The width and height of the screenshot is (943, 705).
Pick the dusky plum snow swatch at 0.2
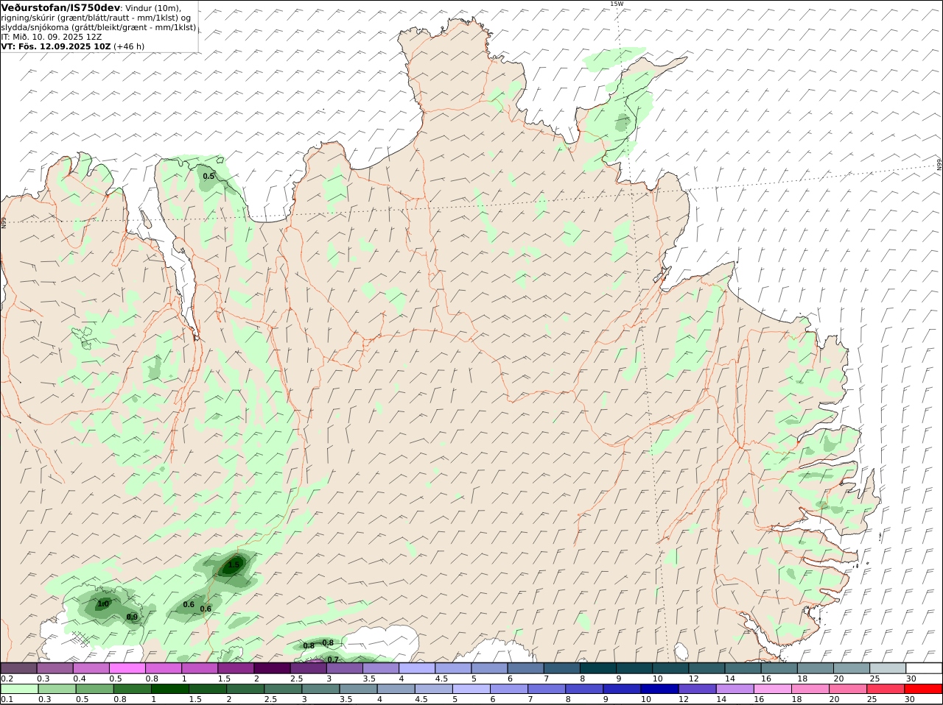tap(19, 668)
